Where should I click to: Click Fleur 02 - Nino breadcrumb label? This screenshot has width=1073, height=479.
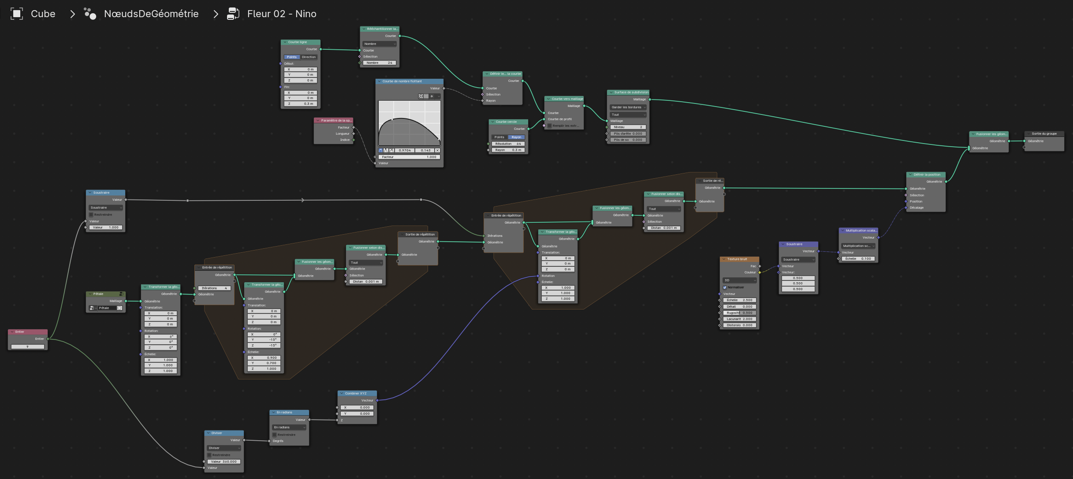pos(282,14)
